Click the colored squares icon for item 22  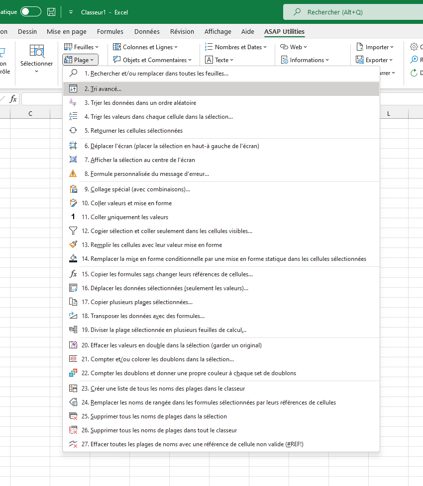tap(73, 373)
